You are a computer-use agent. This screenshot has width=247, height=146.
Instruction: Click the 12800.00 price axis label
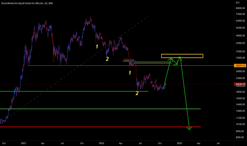point(240,111)
